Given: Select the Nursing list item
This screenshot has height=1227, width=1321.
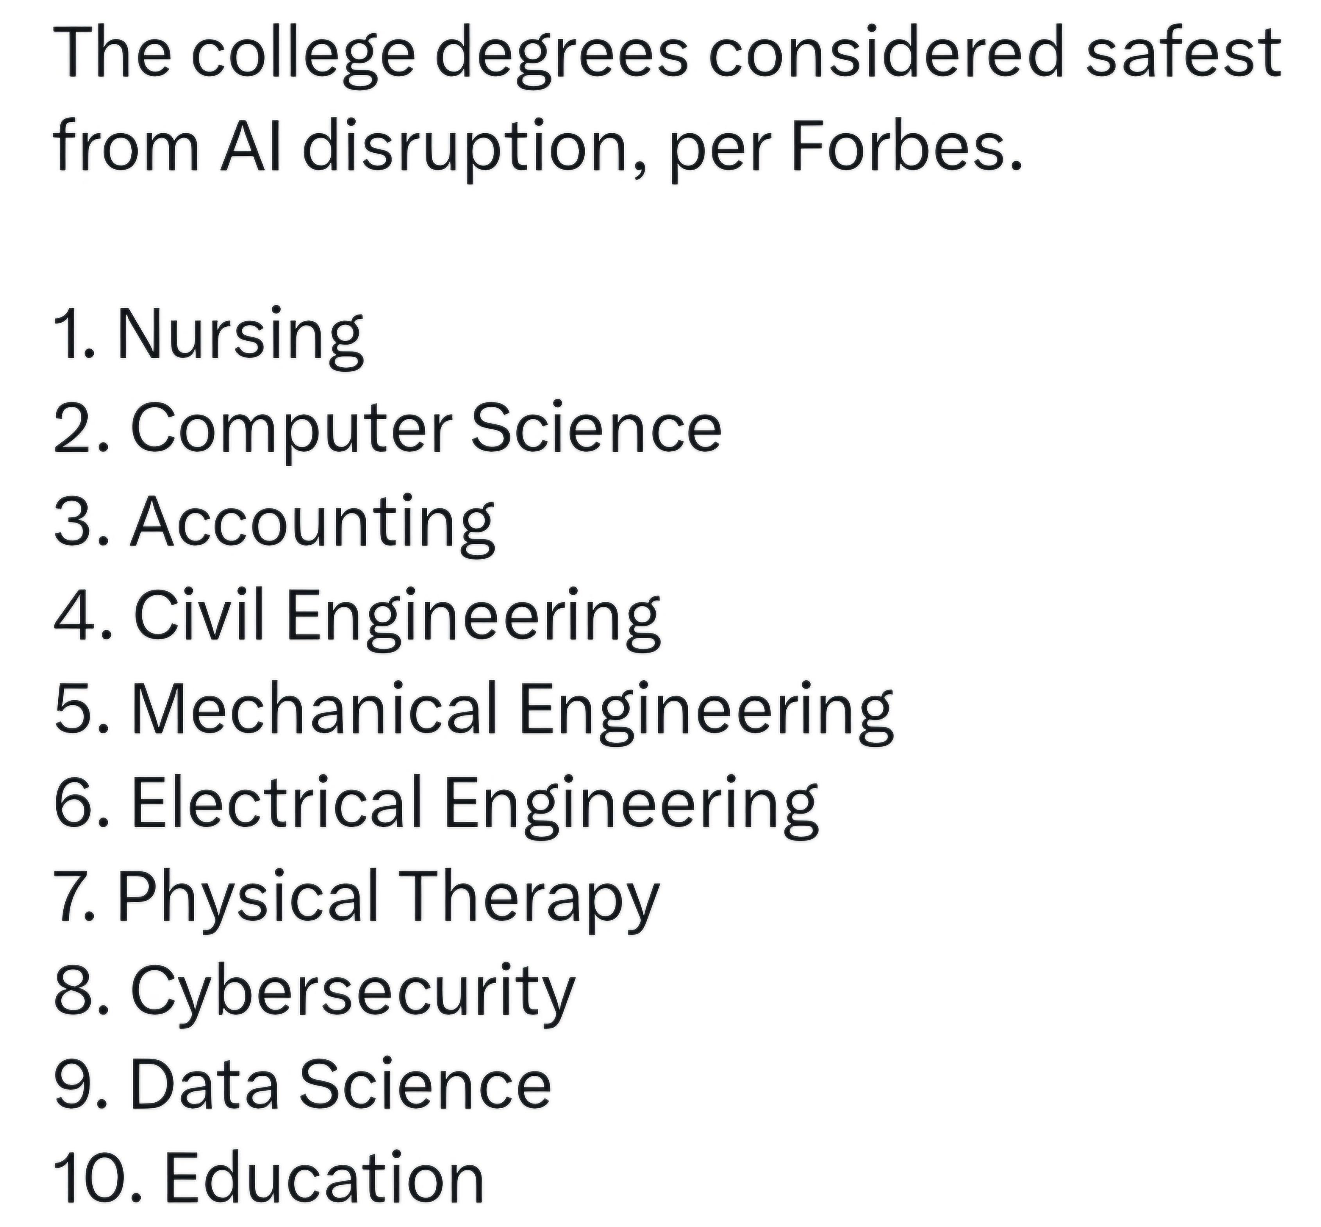Looking at the screenshot, I should pyautogui.click(x=209, y=336).
